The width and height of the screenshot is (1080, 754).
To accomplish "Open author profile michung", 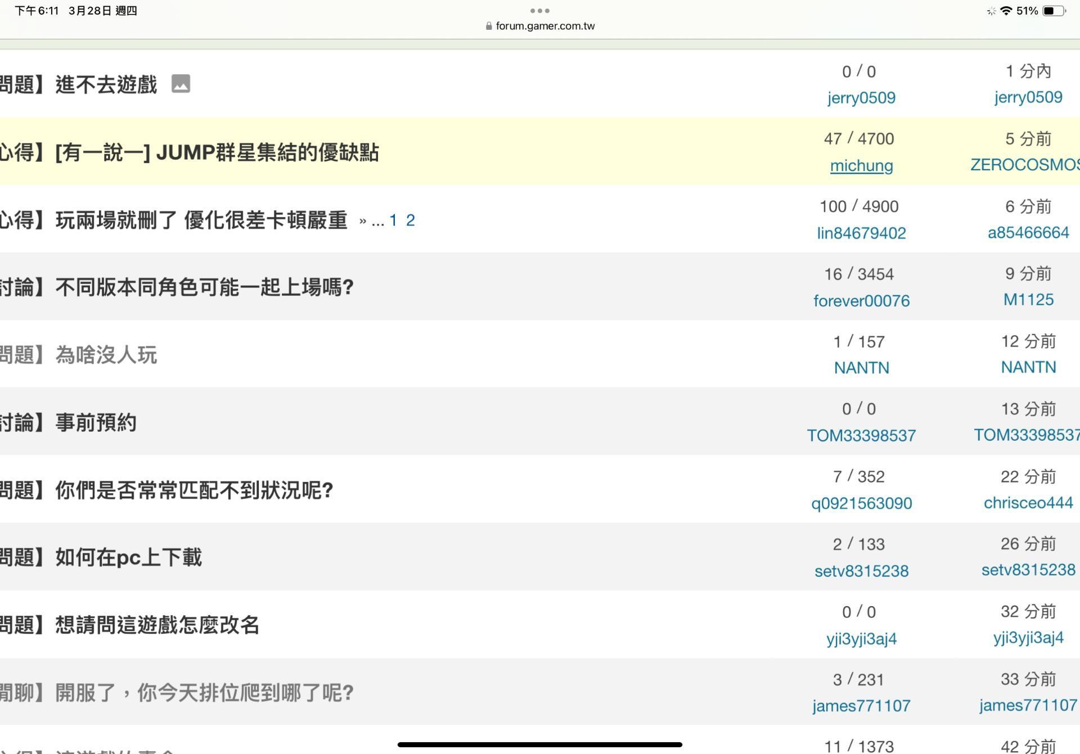I will (861, 165).
